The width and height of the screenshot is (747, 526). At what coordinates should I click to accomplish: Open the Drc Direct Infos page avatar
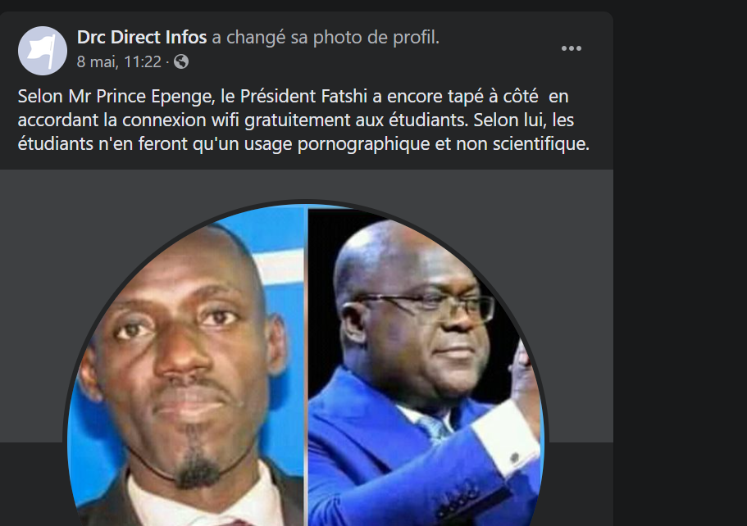point(43,51)
